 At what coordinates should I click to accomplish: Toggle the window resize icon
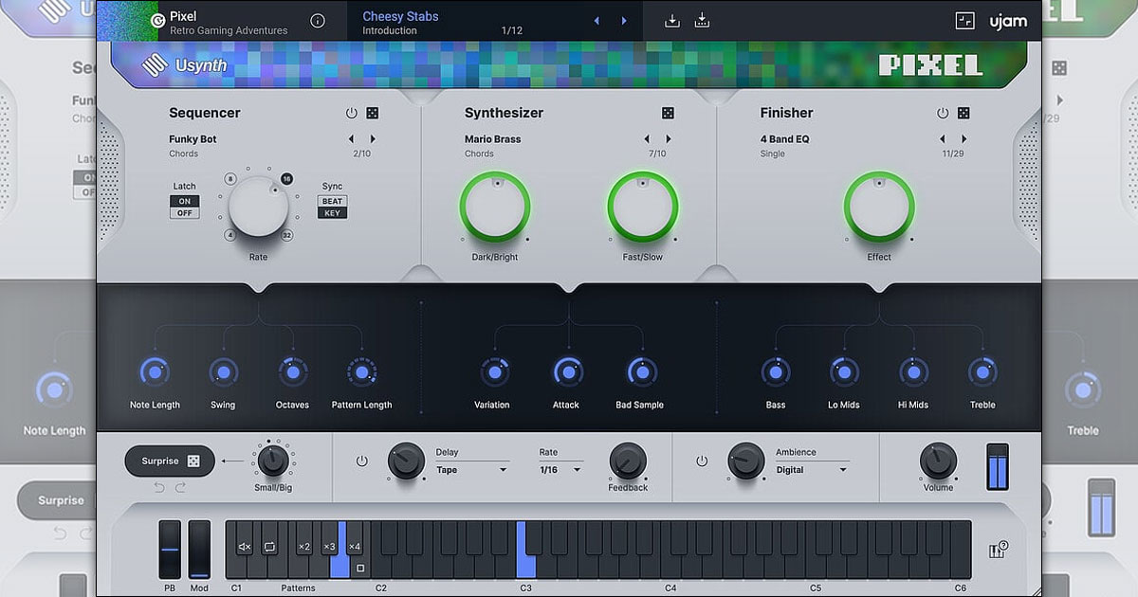coord(964,21)
